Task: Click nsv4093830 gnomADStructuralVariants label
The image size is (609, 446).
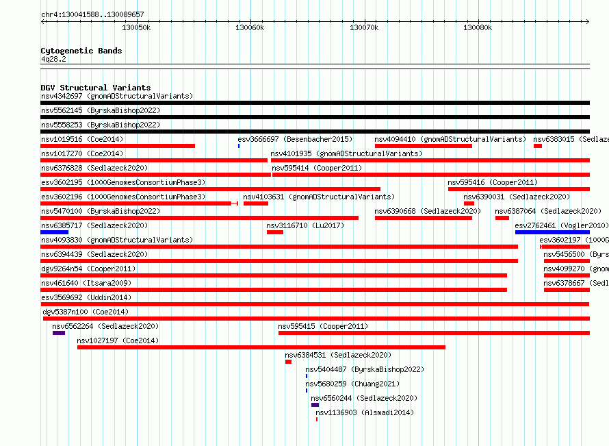Action: 117,240
